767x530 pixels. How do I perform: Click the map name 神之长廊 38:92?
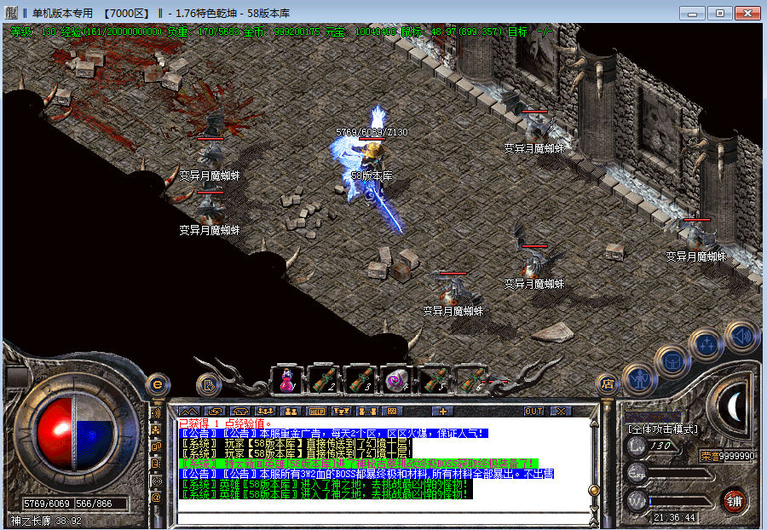click(46, 521)
